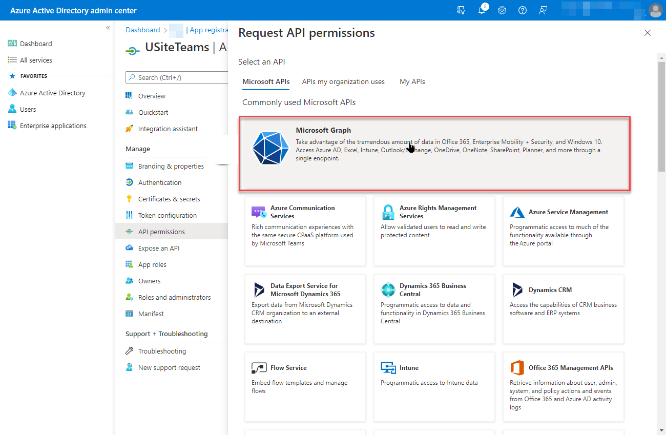Click the New support request icon
This screenshot has width=666, height=435.
pos(129,367)
